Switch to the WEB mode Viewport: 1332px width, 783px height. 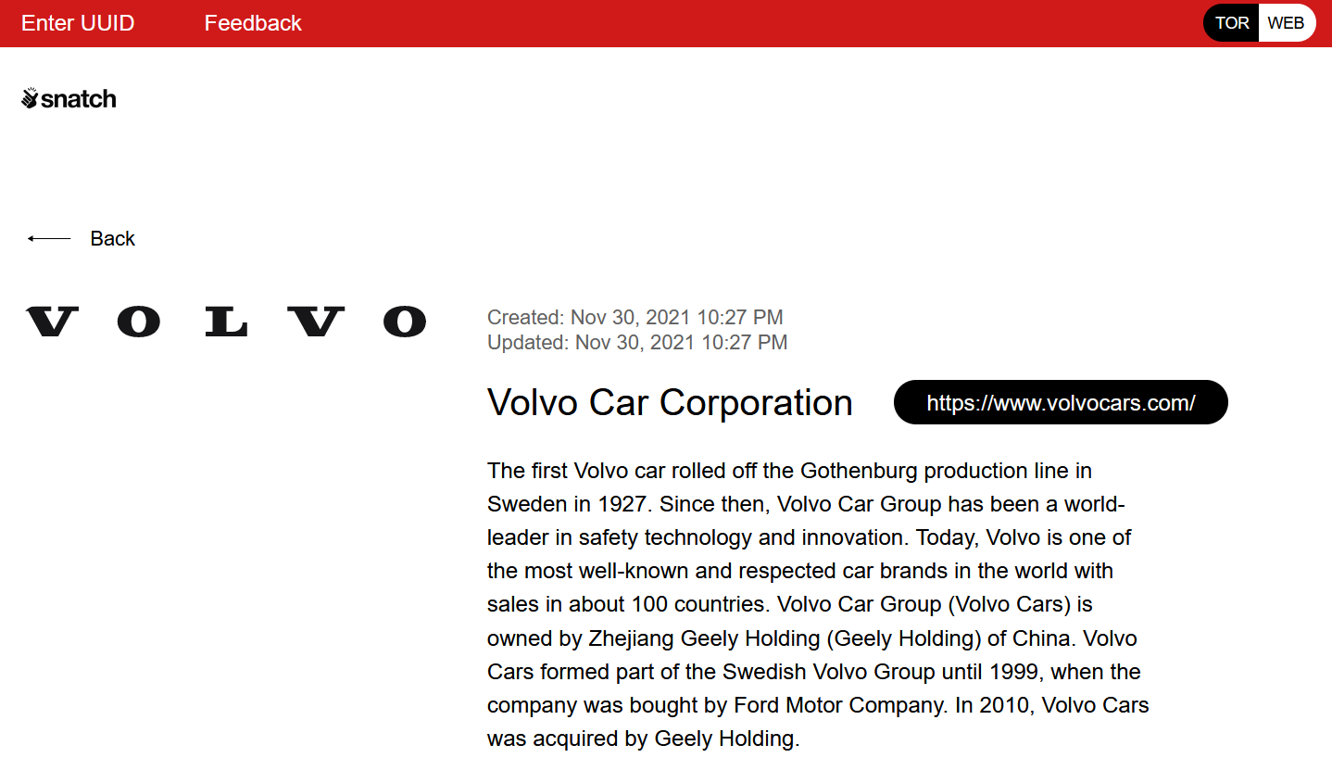coord(1286,23)
